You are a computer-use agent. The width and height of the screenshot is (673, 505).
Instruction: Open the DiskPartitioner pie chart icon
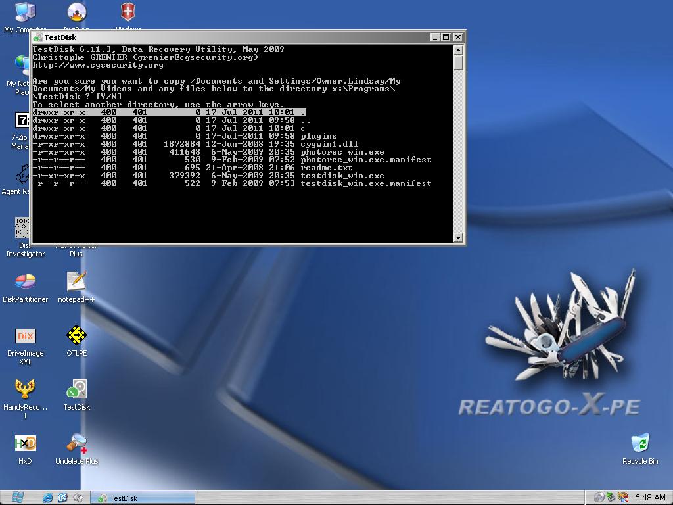[x=26, y=281]
